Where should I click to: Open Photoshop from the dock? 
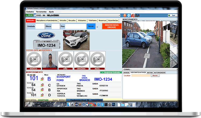tap(114, 104)
